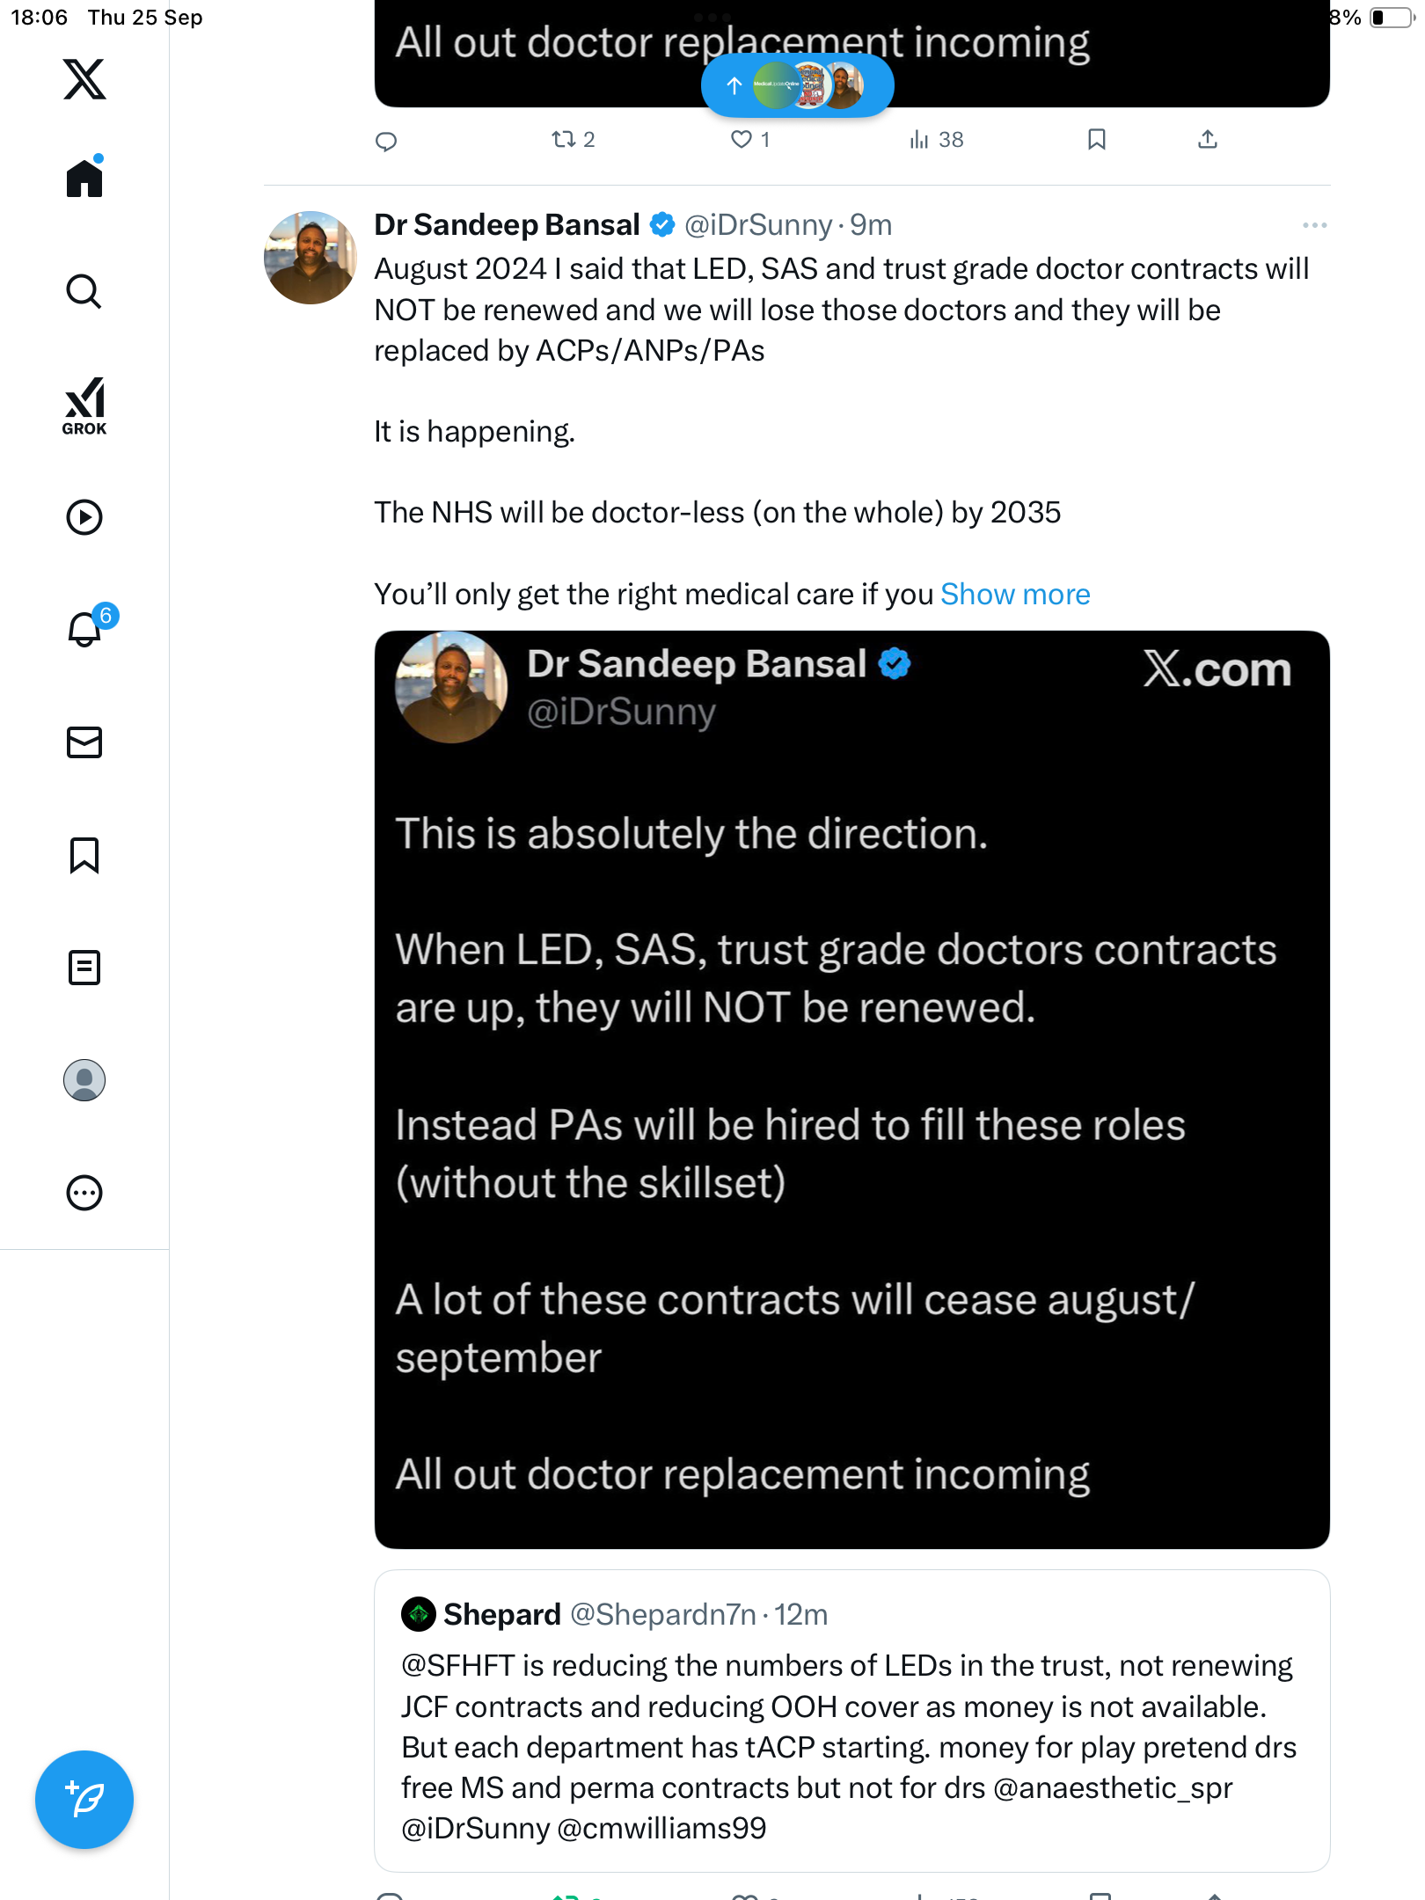Go to Home timeline
This screenshot has height=1900, width=1425.
[84, 179]
